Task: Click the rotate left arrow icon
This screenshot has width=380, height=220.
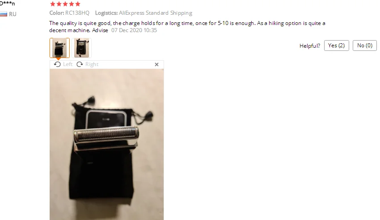Action: 57,64
